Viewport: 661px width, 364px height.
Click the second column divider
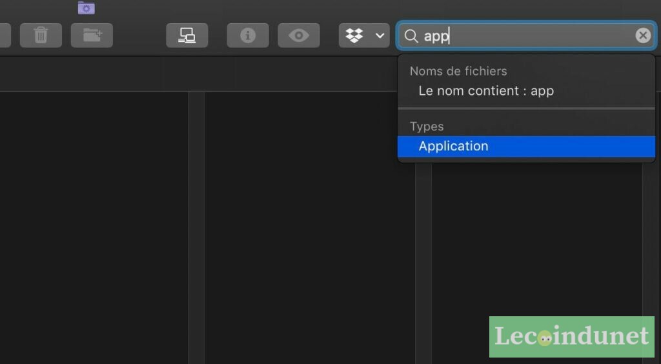[x=423, y=258]
